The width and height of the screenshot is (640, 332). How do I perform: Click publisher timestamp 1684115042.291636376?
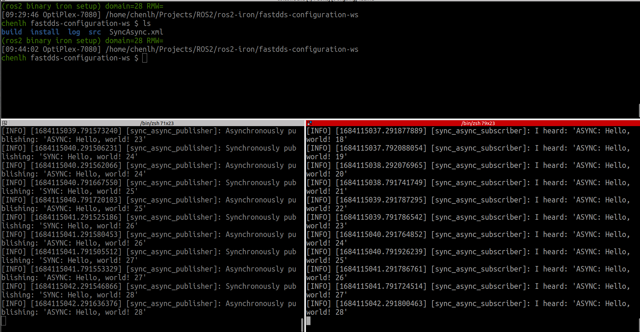(76, 304)
